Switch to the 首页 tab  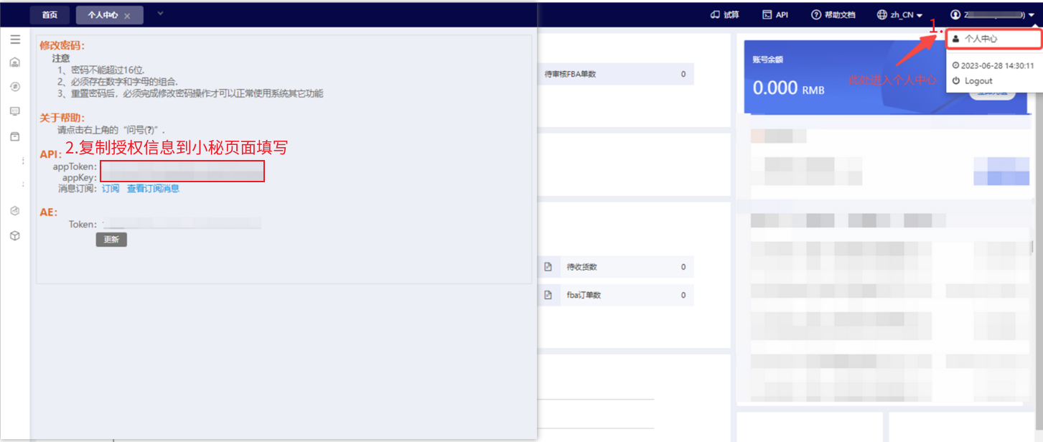(x=50, y=15)
